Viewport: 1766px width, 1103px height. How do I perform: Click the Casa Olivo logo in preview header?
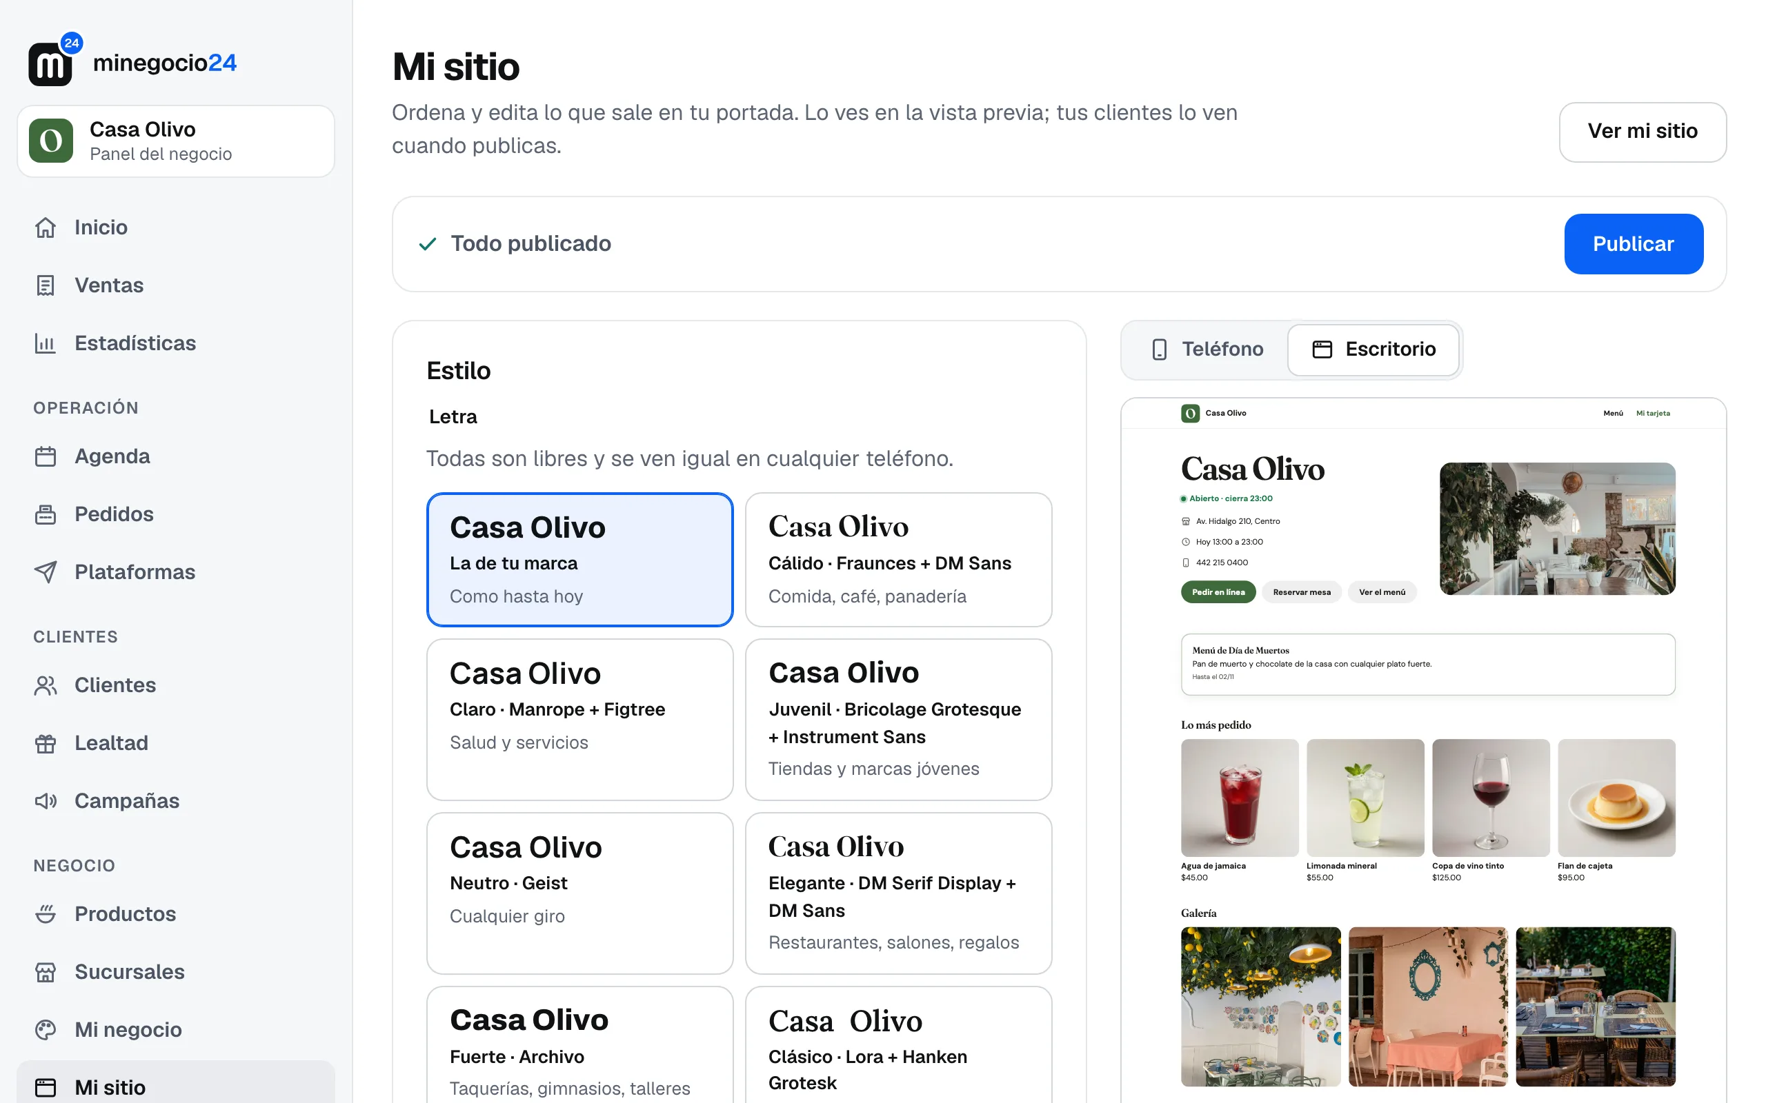point(1190,414)
